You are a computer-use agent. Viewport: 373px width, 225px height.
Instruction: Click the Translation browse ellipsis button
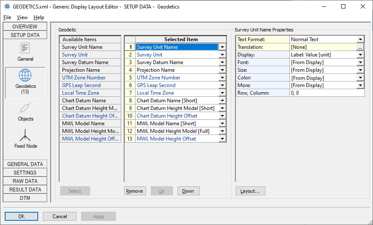tap(360, 47)
